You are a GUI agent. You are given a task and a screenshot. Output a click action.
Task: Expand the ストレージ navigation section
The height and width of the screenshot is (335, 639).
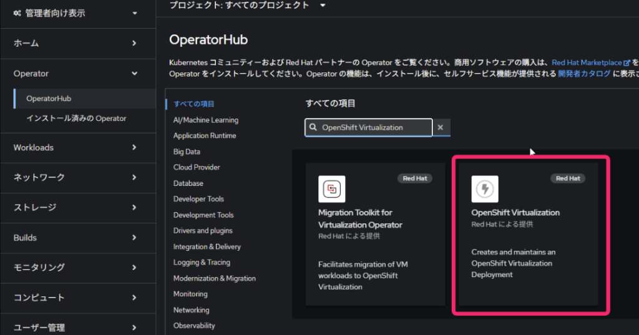pyautogui.click(x=78, y=208)
